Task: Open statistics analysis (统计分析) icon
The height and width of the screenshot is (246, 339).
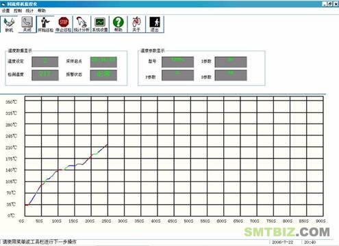Action: click(x=81, y=24)
